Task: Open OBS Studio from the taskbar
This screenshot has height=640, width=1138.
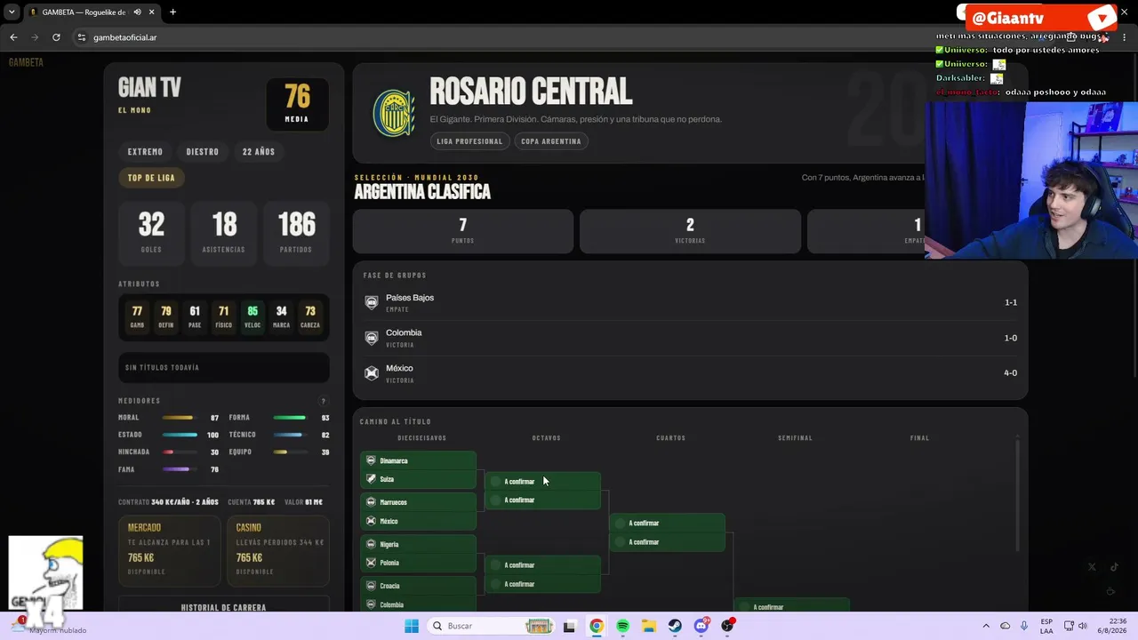Action: [728, 626]
